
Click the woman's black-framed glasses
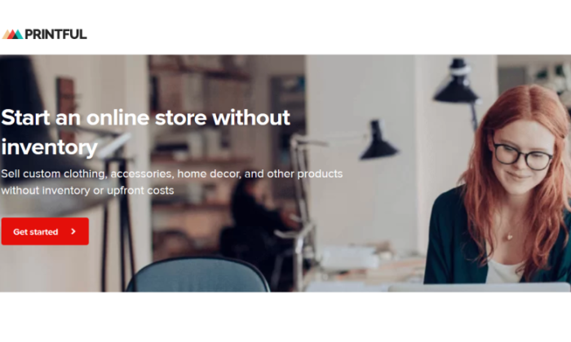tap(523, 156)
